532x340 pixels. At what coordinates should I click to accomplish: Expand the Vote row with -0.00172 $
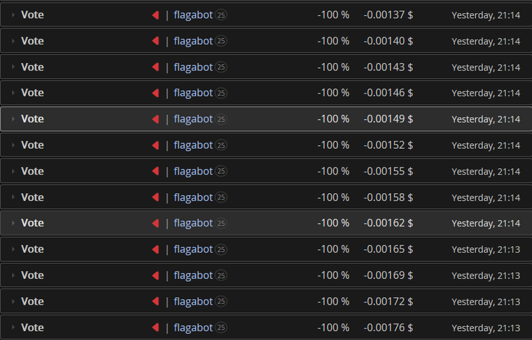tap(13, 301)
